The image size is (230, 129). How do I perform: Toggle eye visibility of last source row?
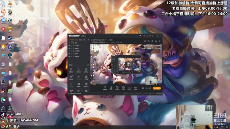(69, 56)
